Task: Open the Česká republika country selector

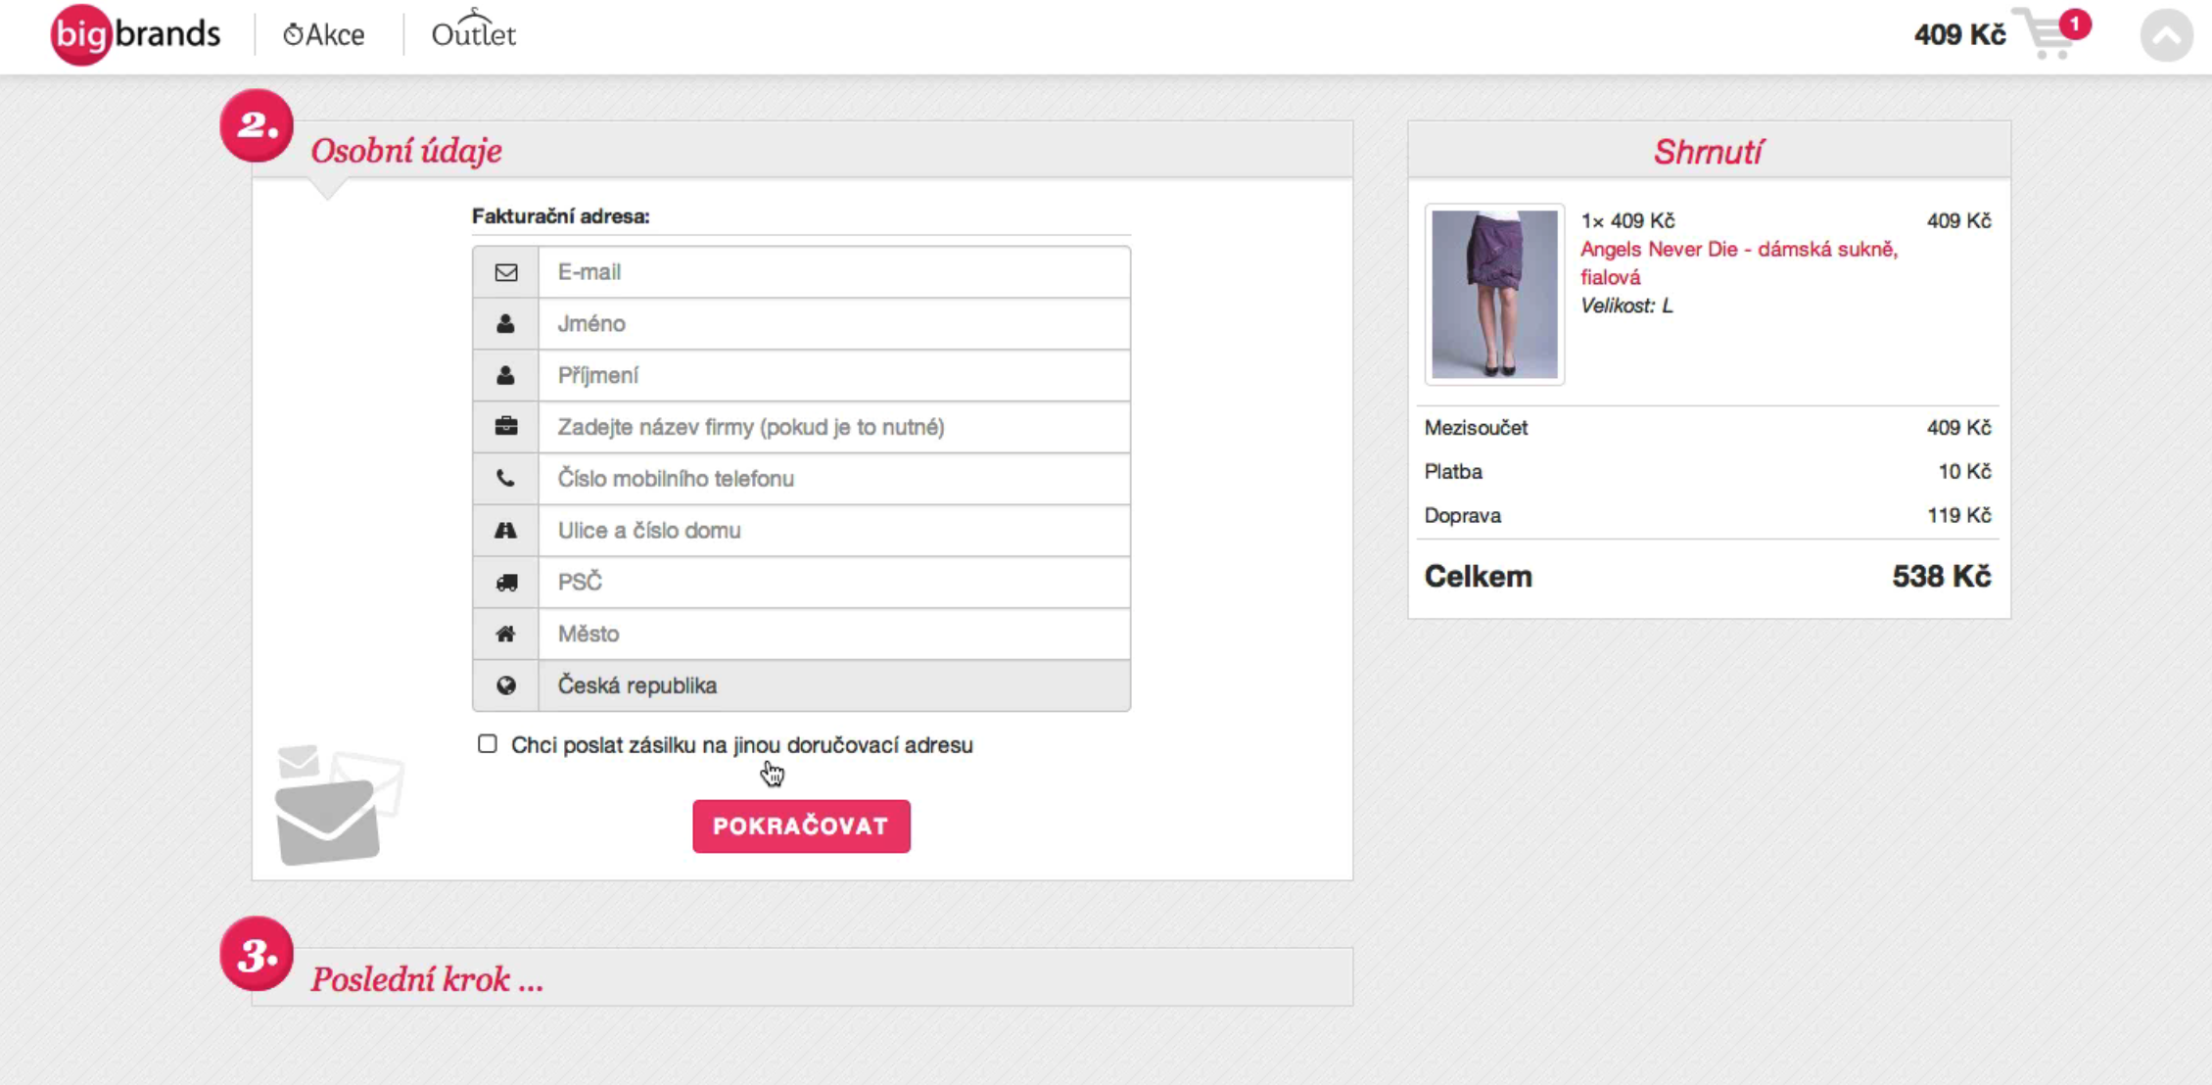Action: point(834,685)
